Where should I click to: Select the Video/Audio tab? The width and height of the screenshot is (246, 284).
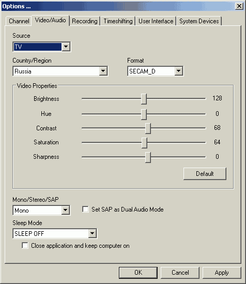[x=51, y=20]
